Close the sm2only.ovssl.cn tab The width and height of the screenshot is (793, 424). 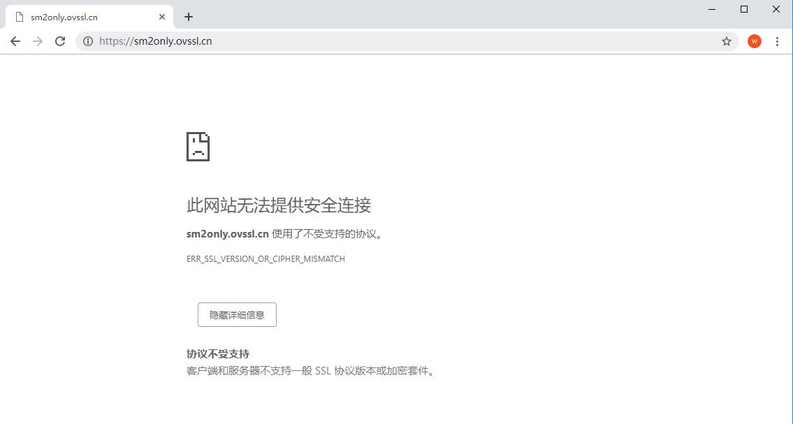(162, 17)
